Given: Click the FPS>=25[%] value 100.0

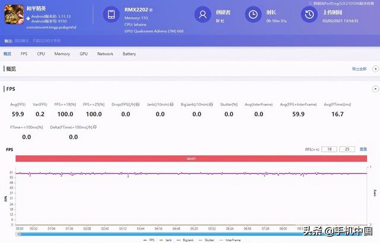Looking at the screenshot, I should (x=94, y=114).
